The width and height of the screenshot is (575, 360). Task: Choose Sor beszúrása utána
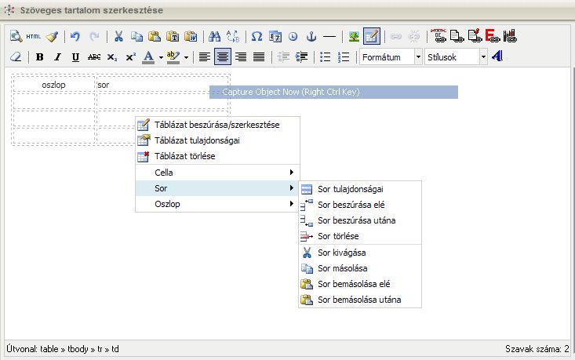coord(356,220)
